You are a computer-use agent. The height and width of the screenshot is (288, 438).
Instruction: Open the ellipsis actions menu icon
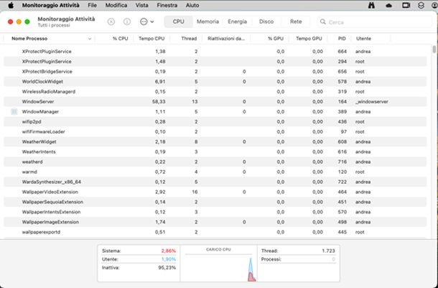[x=144, y=22]
